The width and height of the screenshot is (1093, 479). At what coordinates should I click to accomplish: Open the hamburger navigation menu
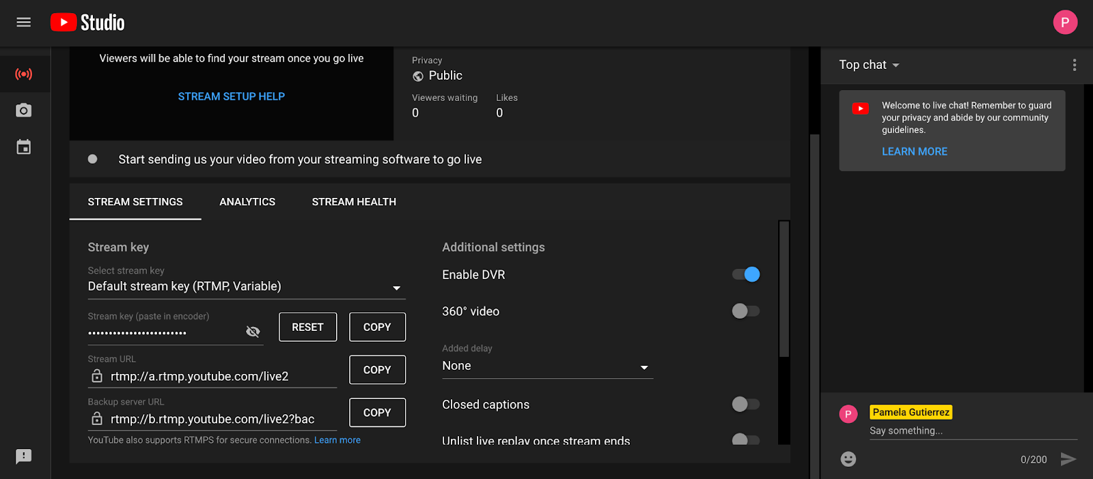click(24, 23)
